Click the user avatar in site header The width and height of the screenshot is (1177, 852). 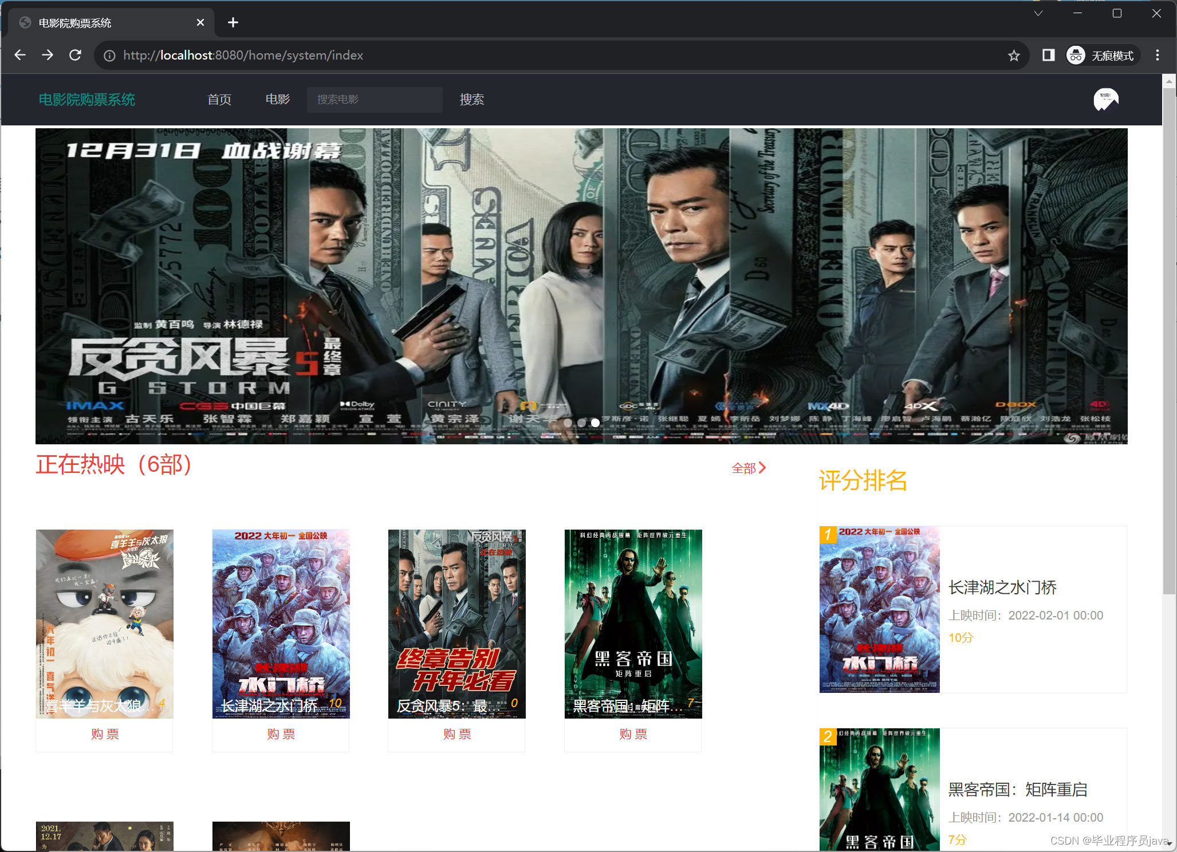click(1105, 99)
